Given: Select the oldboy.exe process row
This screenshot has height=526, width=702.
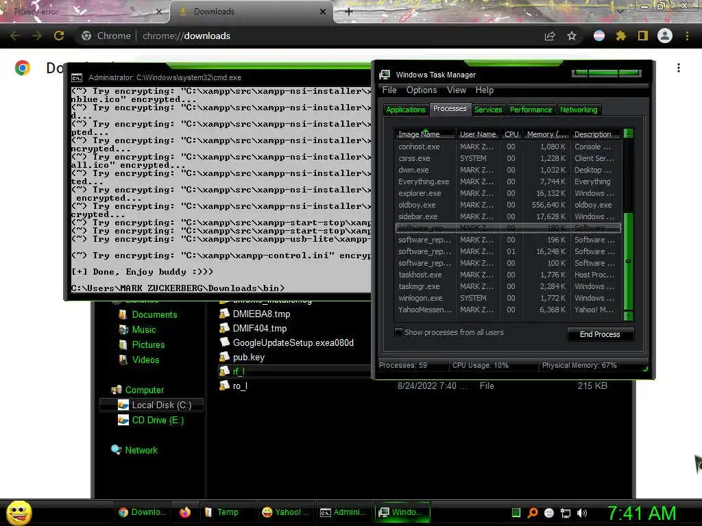Looking at the screenshot, I should pyautogui.click(x=508, y=205).
